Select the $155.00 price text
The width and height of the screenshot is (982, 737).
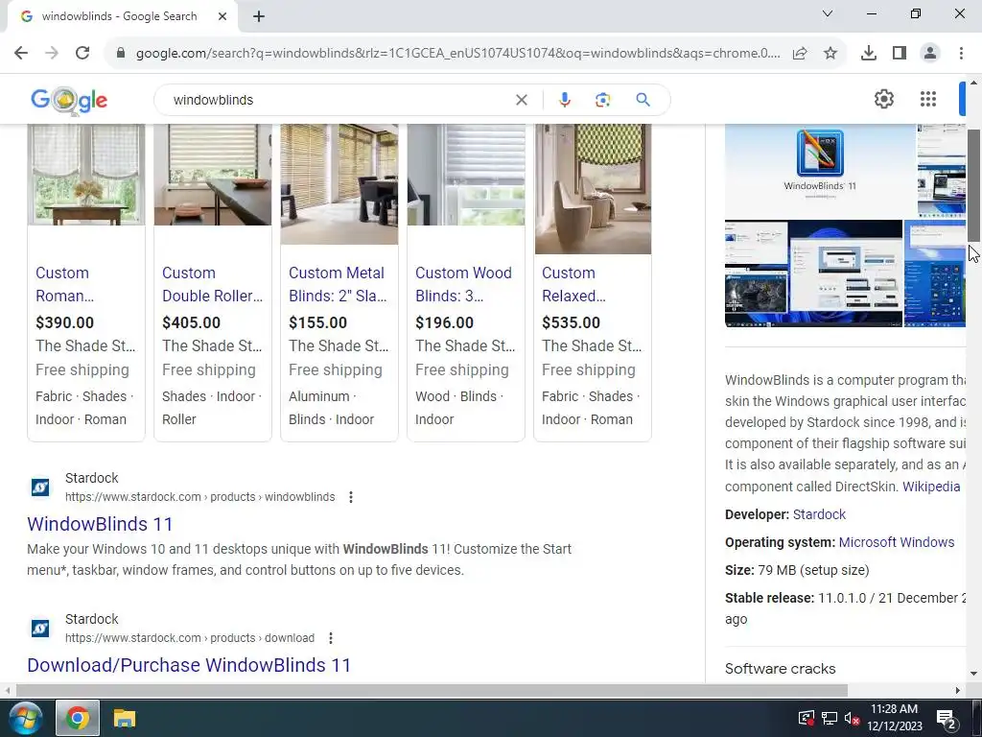(x=317, y=322)
